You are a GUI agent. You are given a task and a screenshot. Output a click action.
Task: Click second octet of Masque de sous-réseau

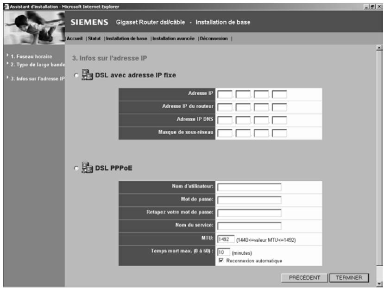[x=243, y=133]
